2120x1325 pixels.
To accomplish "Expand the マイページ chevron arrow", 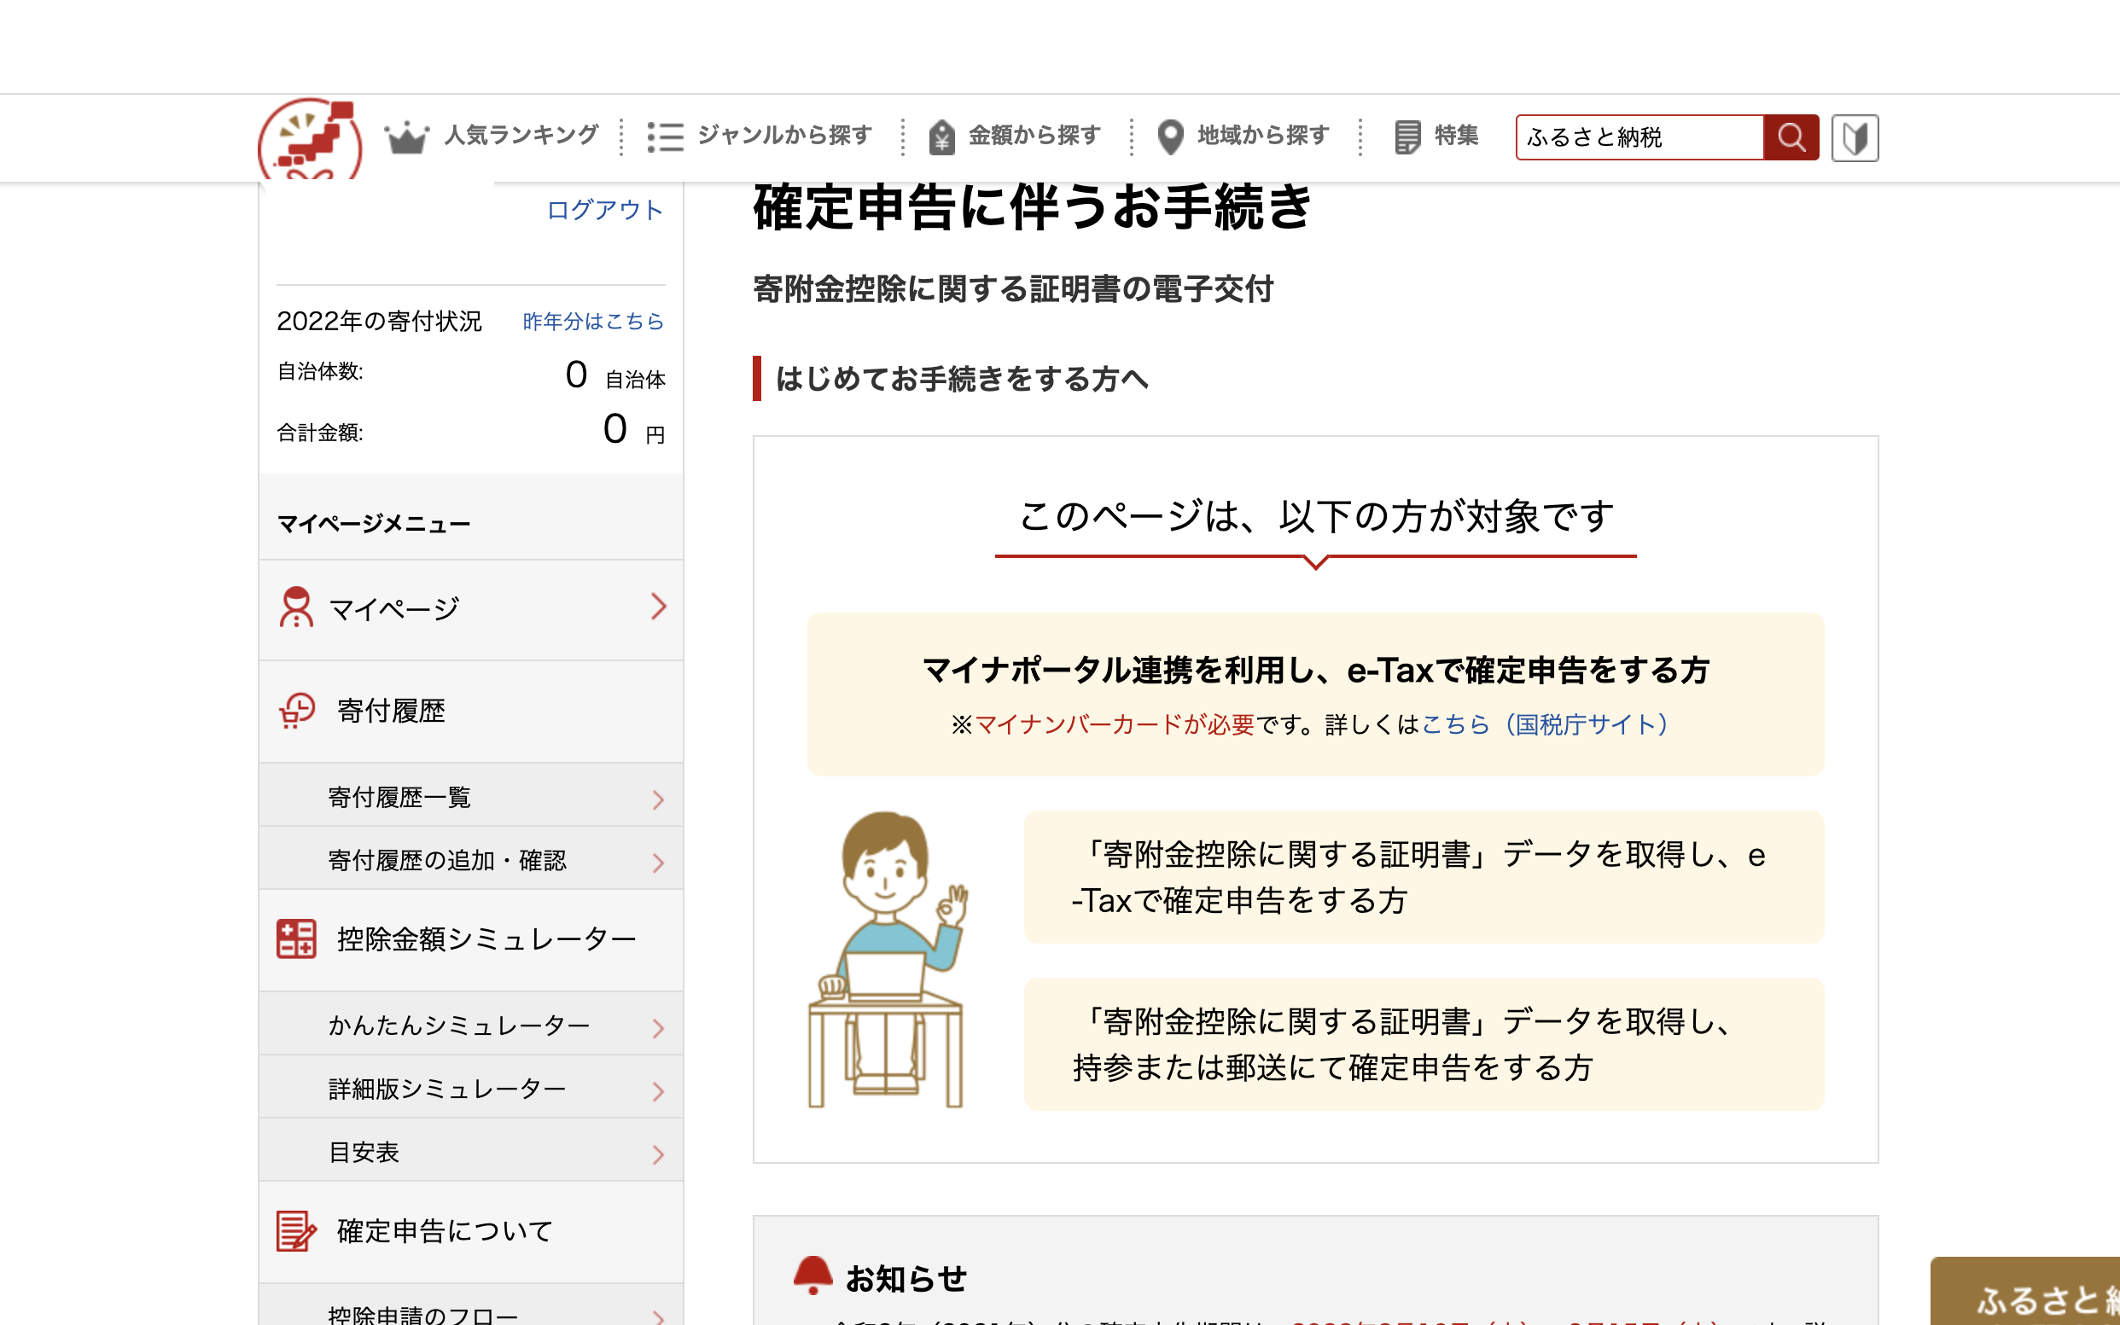I will click(659, 607).
